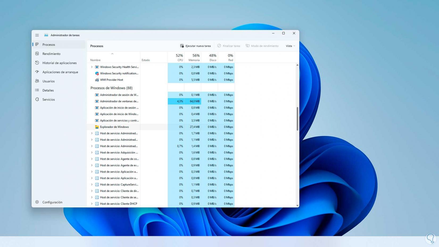Switch to Detalles using its sidebar icon
Image resolution: width=439 pixels, height=247 pixels.
click(x=37, y=90)
